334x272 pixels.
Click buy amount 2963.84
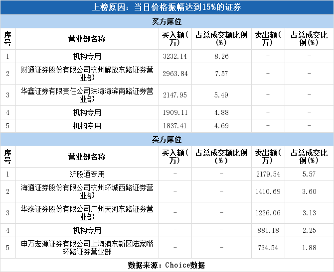pos(175,74)
